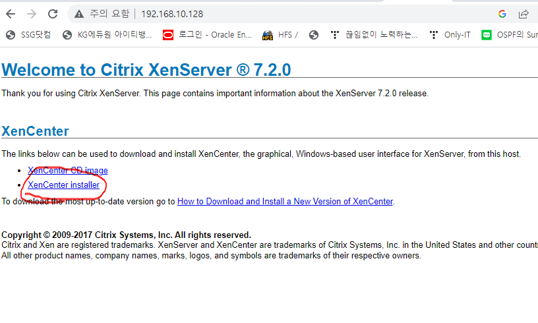Screen dimensions: 538x323
Task: Click the 'Thank you for using Citrix XenServer' paragraph
Action: coord(215,93)
